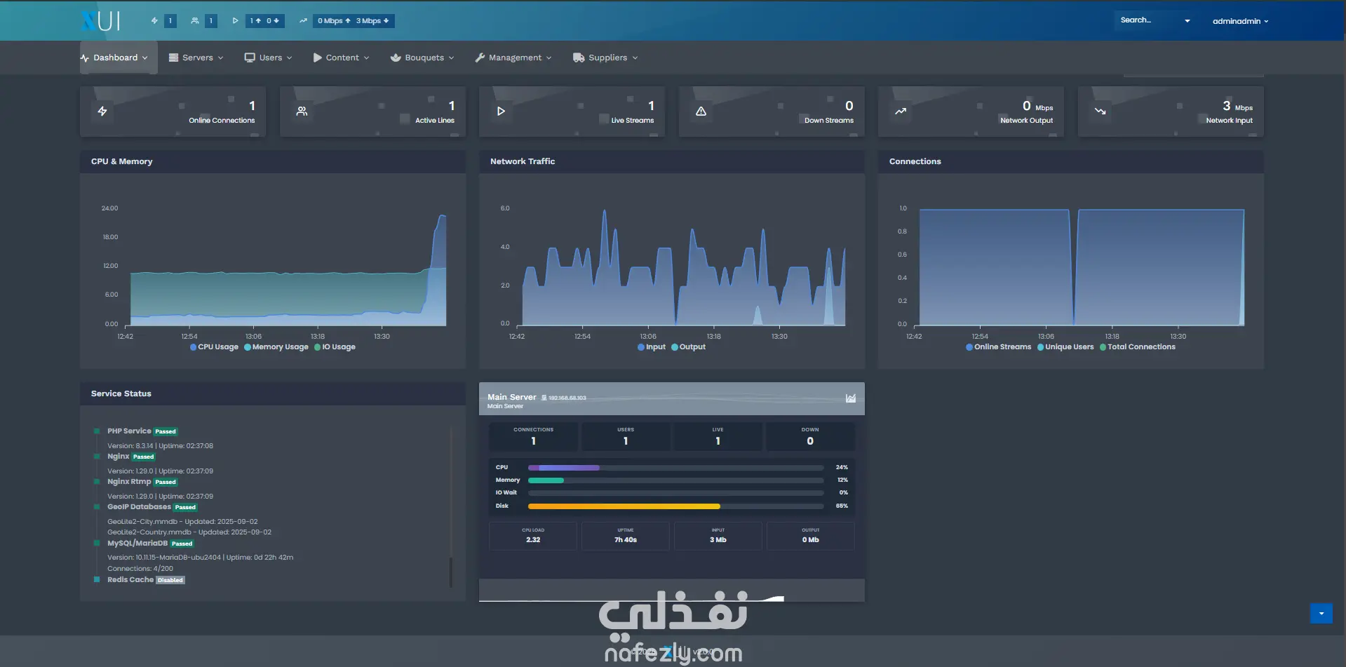This screenshot has width=1346, height=667.
Task: Toggle Memory Usage series in the legend
Action: (276, 347)
